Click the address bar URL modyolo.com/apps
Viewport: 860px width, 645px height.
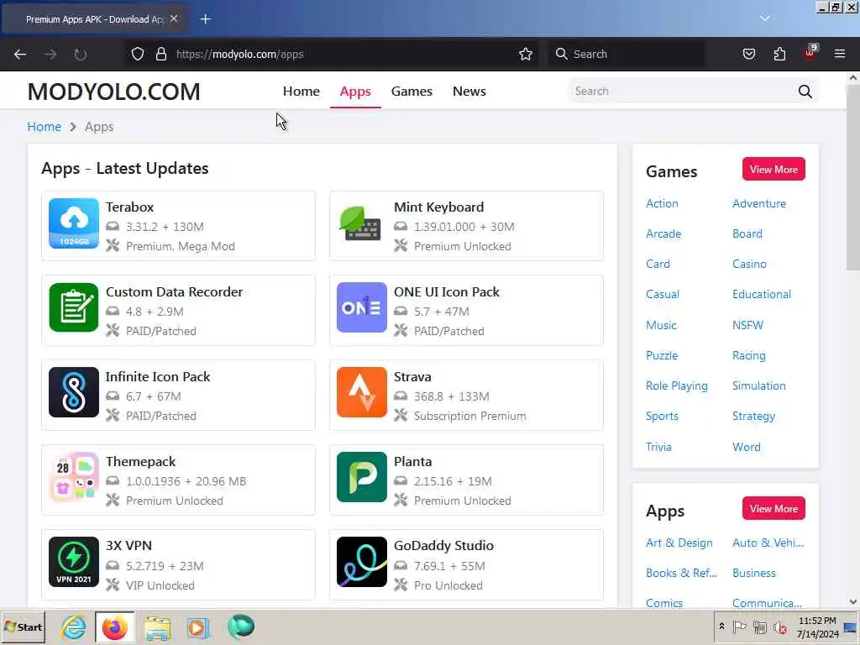[x=239, y=54]
